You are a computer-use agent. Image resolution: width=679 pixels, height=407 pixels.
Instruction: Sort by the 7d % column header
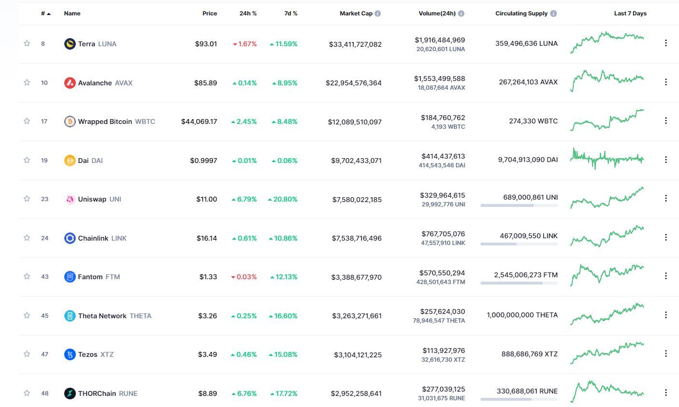291,14
